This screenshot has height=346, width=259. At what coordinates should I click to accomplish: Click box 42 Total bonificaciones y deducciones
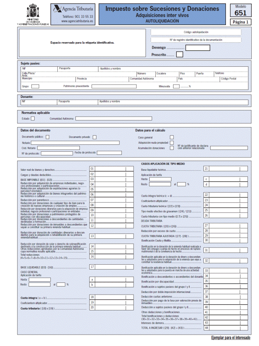coord(228,318)
